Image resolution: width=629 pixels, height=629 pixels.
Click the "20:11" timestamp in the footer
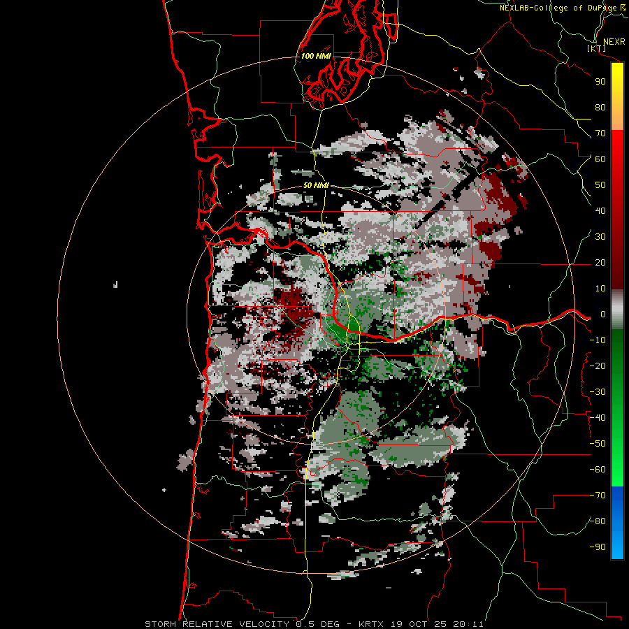pyautogui.click(x=468, y=624)
